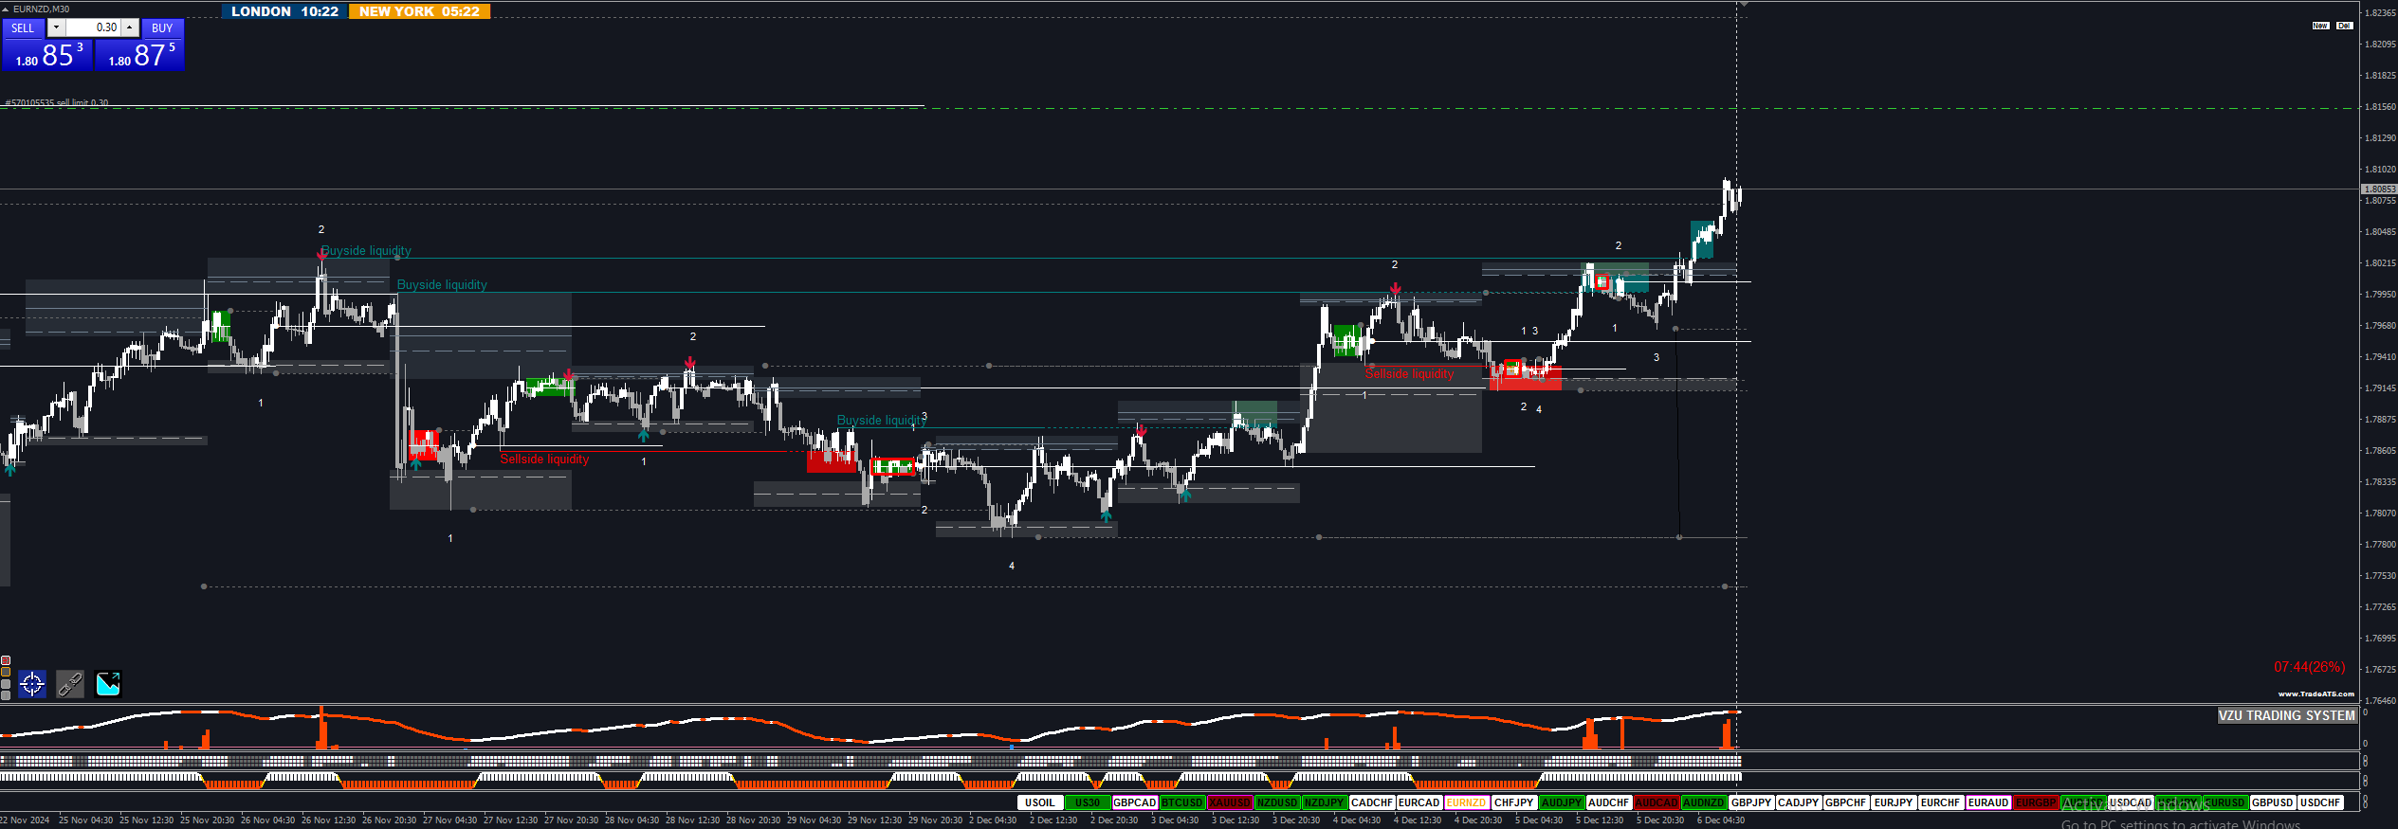Viewport: 2398px width, 829px height.
Task: Switch chart to AUDCHF symbol
Action: pyautogui.click(x=1609, y=802)
